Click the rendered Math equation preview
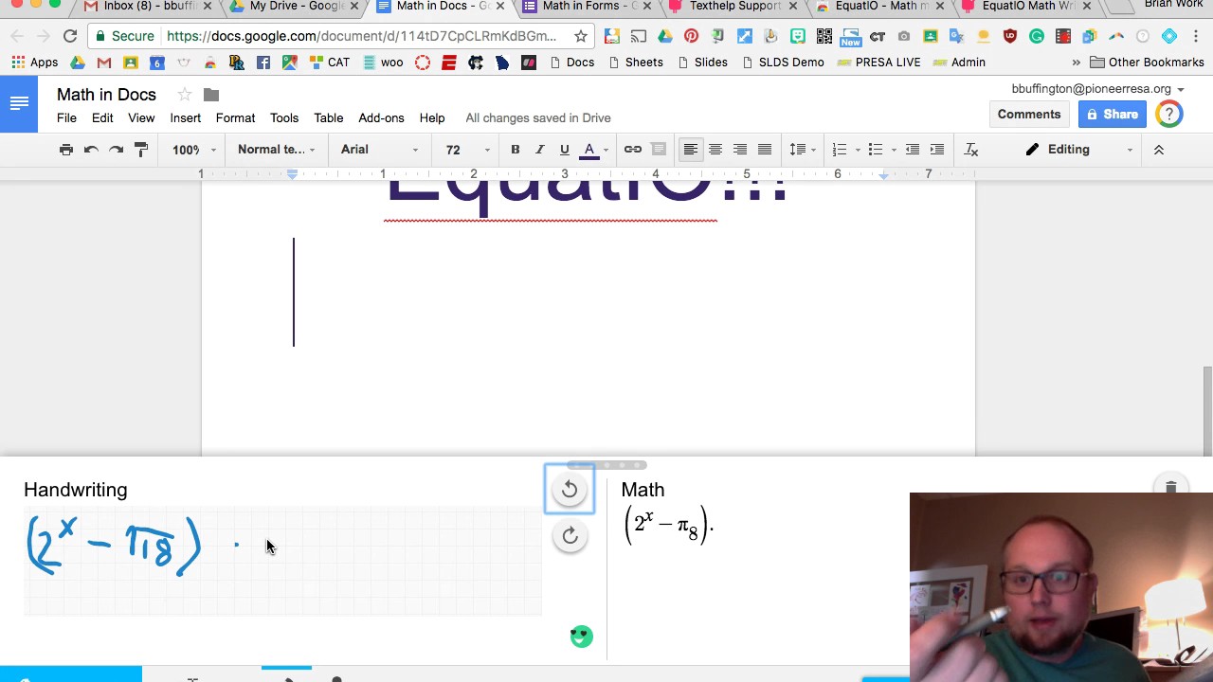 [x=669, y=526]
